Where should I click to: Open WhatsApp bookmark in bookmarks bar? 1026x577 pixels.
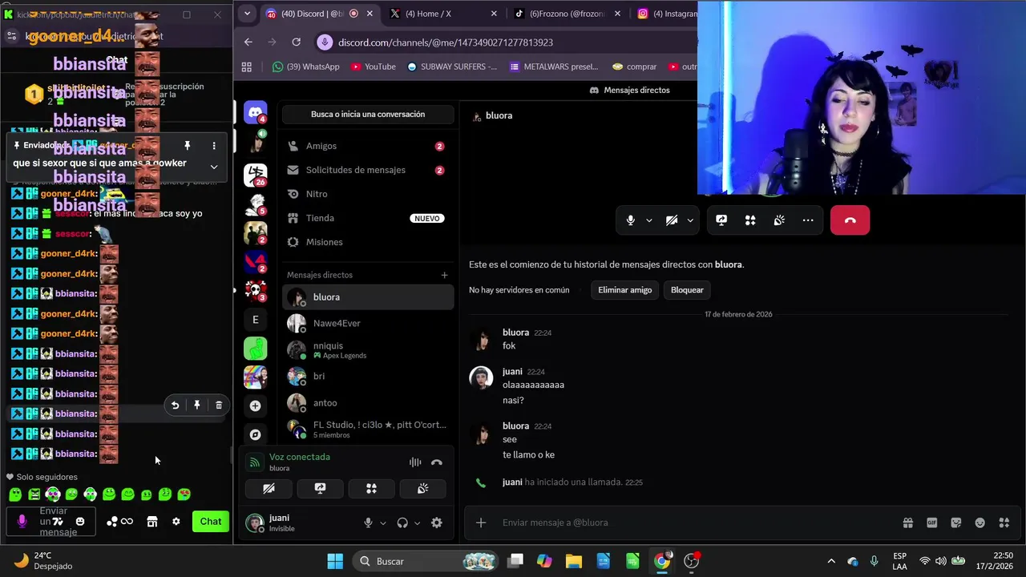pos(306,67)
